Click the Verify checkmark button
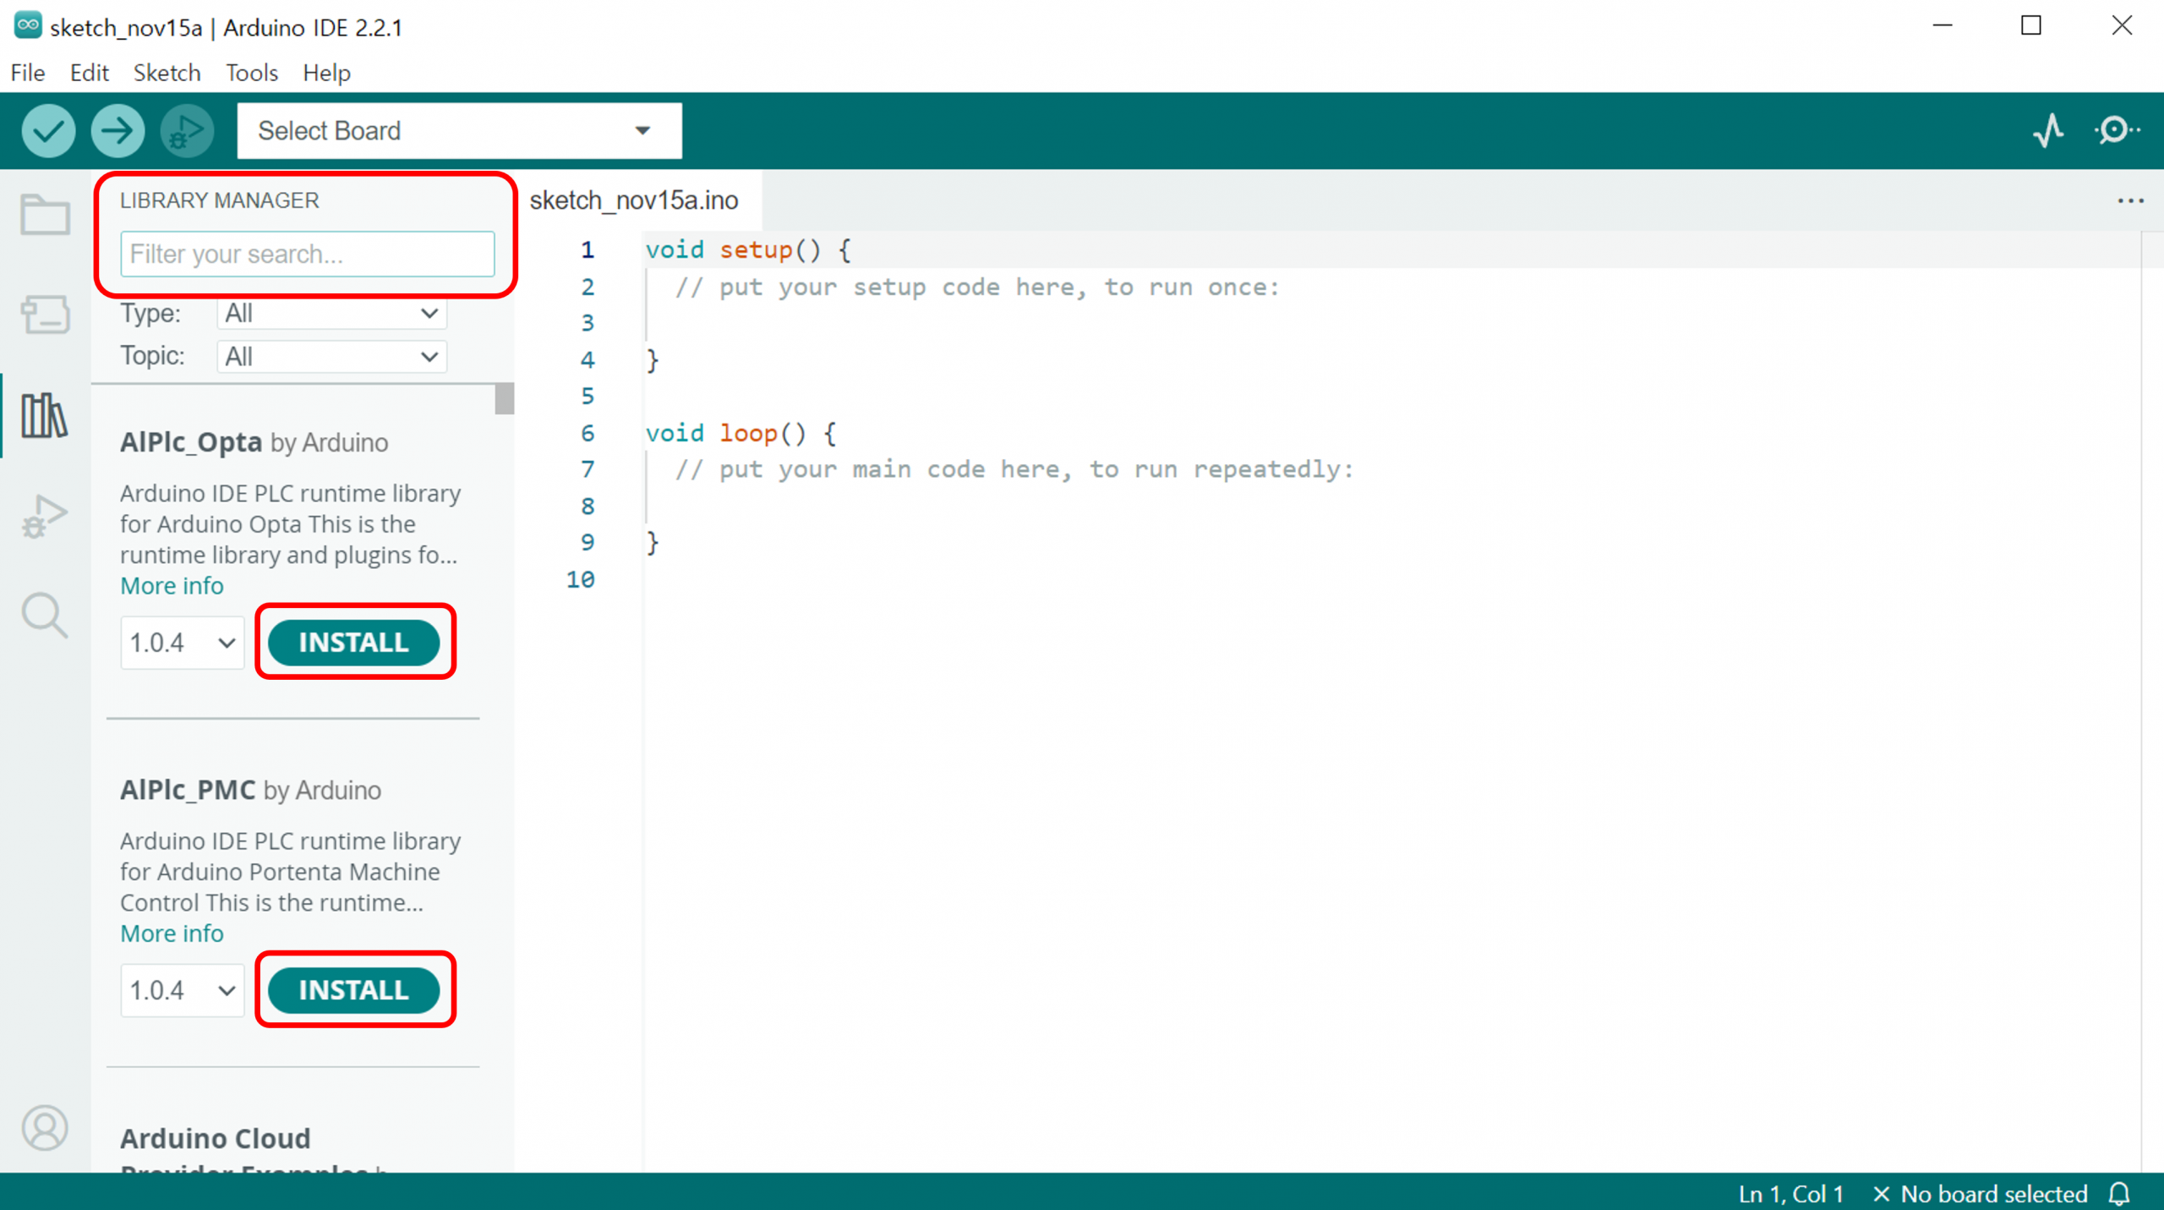The width and height of the screenshot is (2164, 1210). point(48,131)
